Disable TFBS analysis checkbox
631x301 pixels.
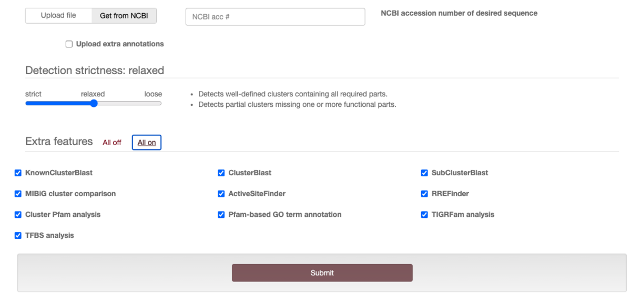click(x=18, y=236)
